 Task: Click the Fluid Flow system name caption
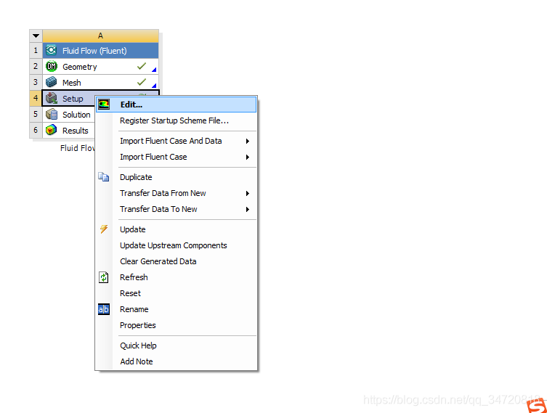click(78, 148)
